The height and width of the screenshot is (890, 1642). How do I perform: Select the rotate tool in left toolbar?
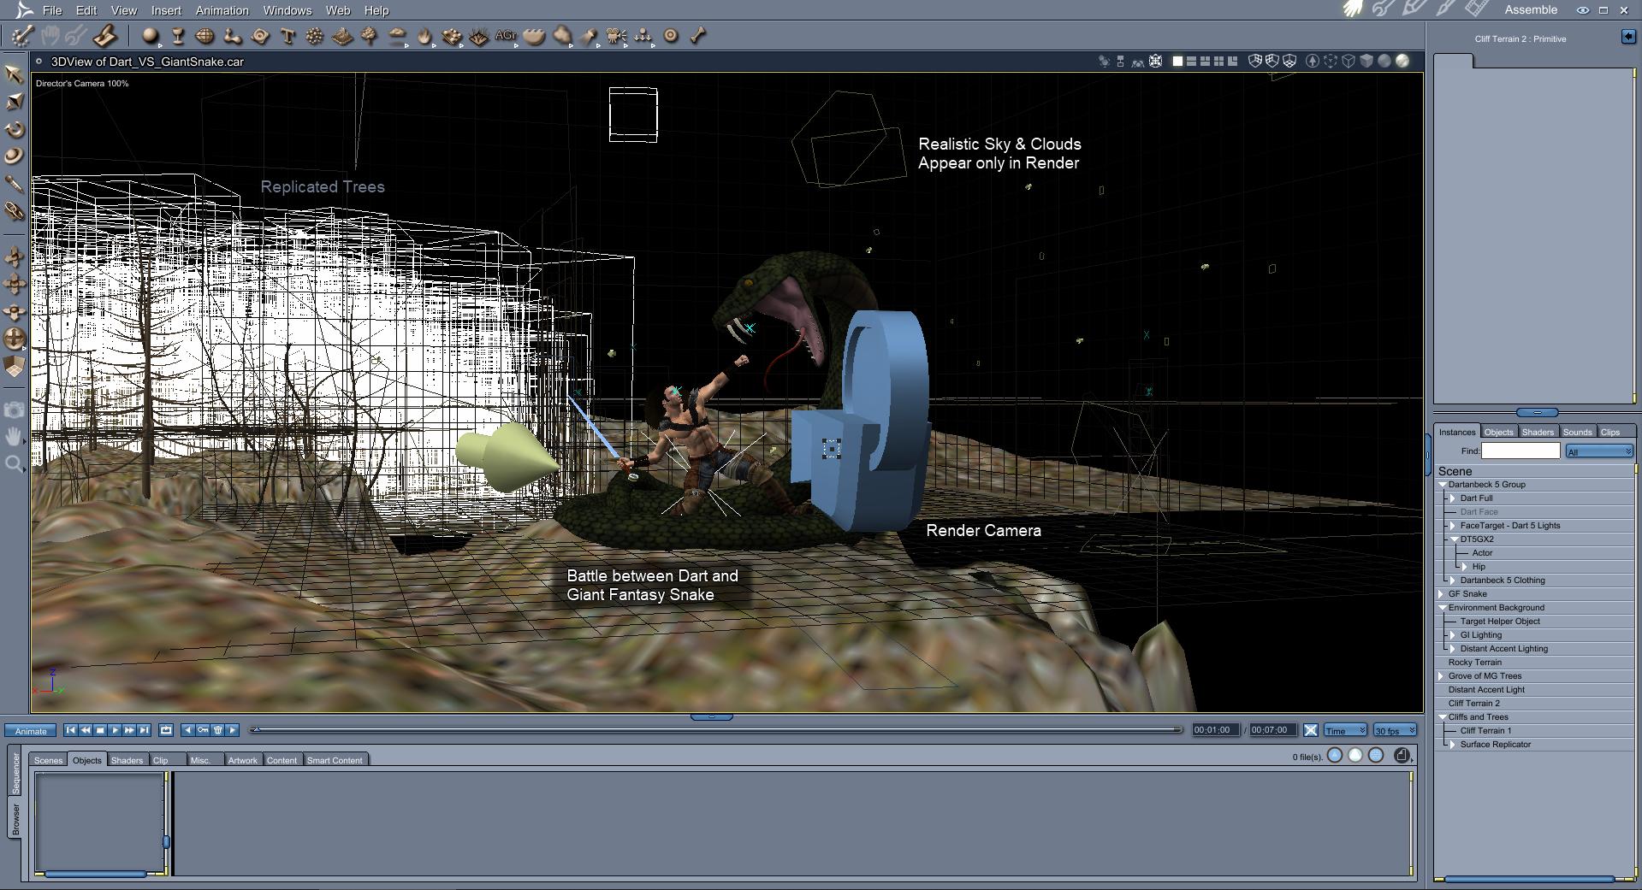coord(14,129)
